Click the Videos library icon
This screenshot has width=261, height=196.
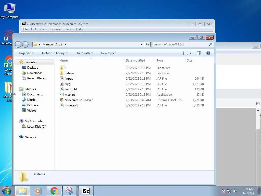tap(24, 110)
